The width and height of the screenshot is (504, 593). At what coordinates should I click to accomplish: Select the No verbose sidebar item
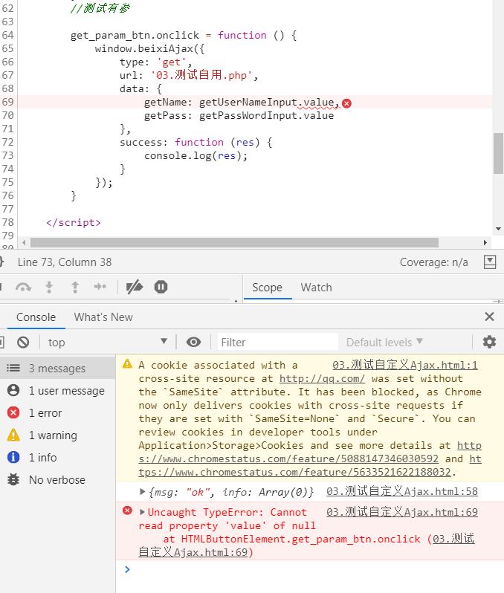point(57,479)
